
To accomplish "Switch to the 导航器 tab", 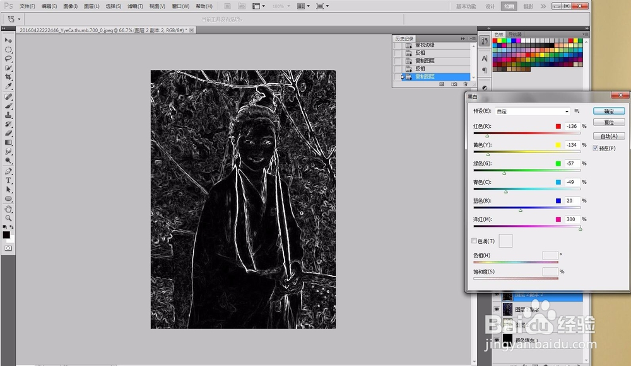I will click(515, 34).
